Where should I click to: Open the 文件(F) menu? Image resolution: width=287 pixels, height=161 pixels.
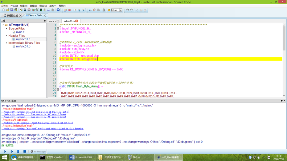(x=5, y=6)
